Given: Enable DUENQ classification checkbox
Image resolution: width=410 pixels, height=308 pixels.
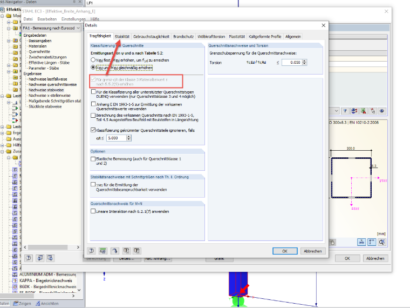Looking at the screenshot, I should 93,92.
